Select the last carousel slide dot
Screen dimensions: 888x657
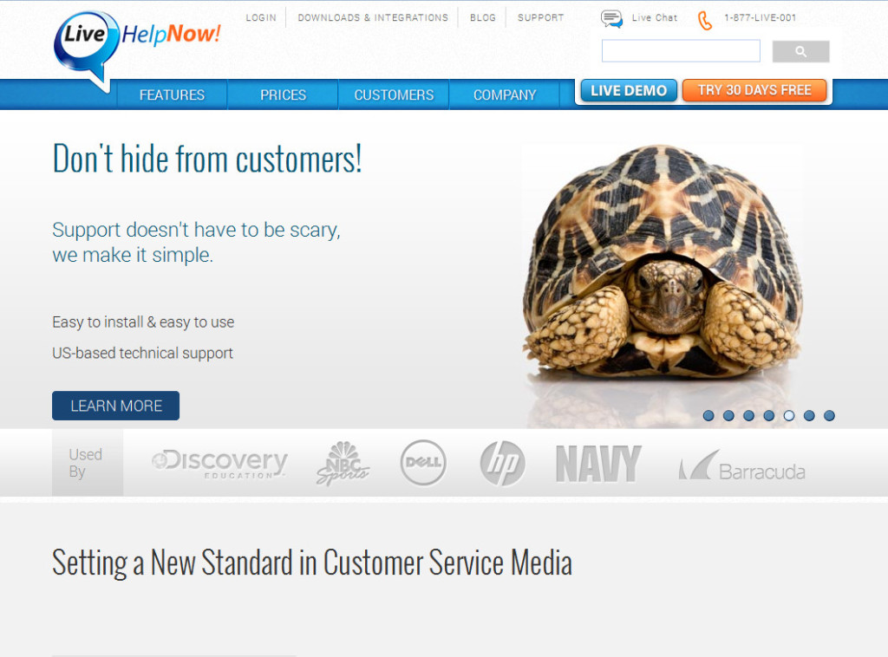coord(829,416)
